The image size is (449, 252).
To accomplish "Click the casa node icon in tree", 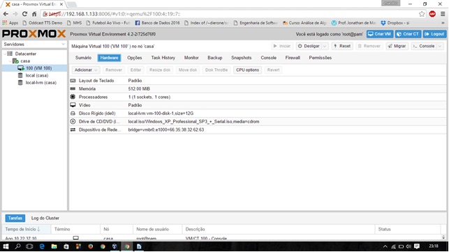I will coord(15,61).
